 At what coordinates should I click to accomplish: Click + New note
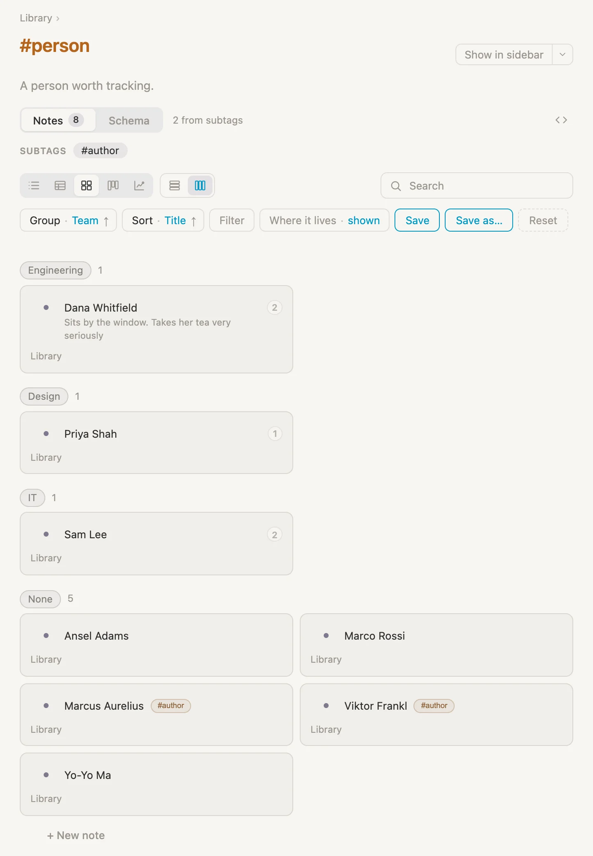(x=76, y=835)
